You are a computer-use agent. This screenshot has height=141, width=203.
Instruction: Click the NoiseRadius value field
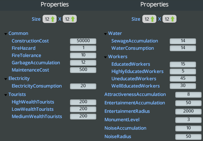pyautogui.click(x=188, y=137)
